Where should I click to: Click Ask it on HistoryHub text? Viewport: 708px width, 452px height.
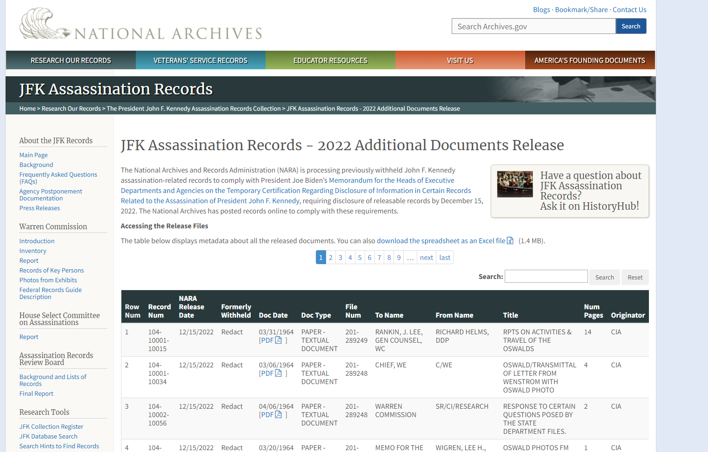[x=589, y=206]
